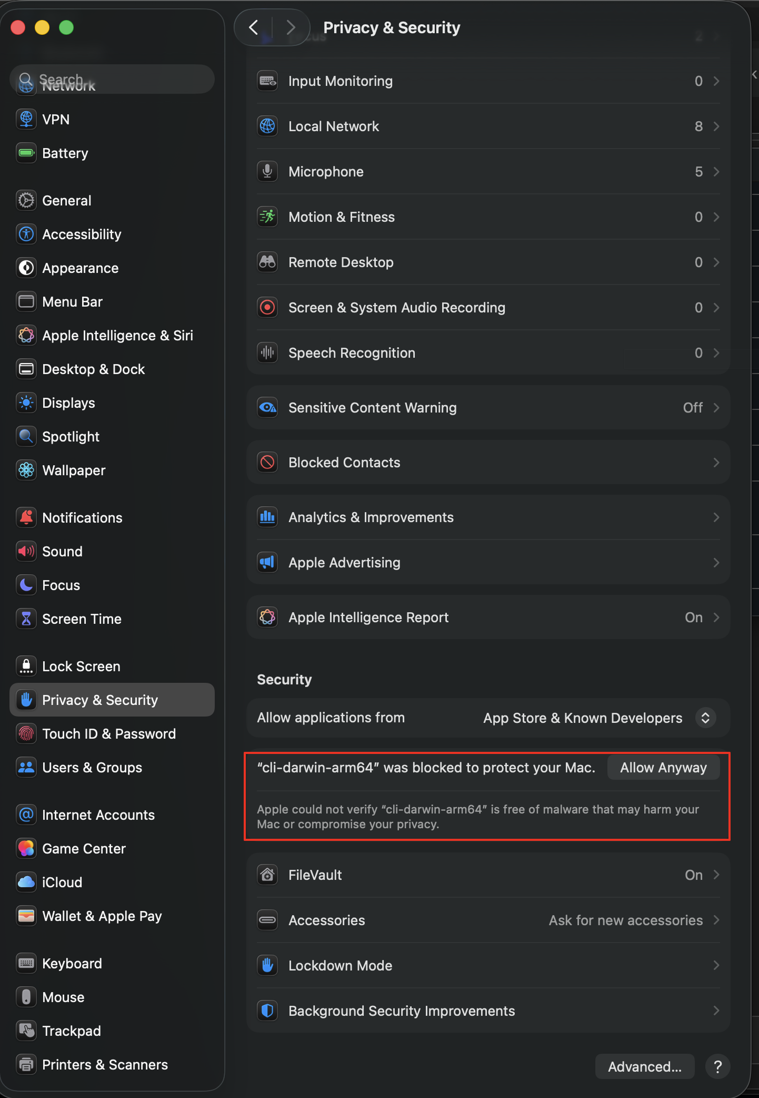Open Apple Intelligence Report row

click(488, 617)
